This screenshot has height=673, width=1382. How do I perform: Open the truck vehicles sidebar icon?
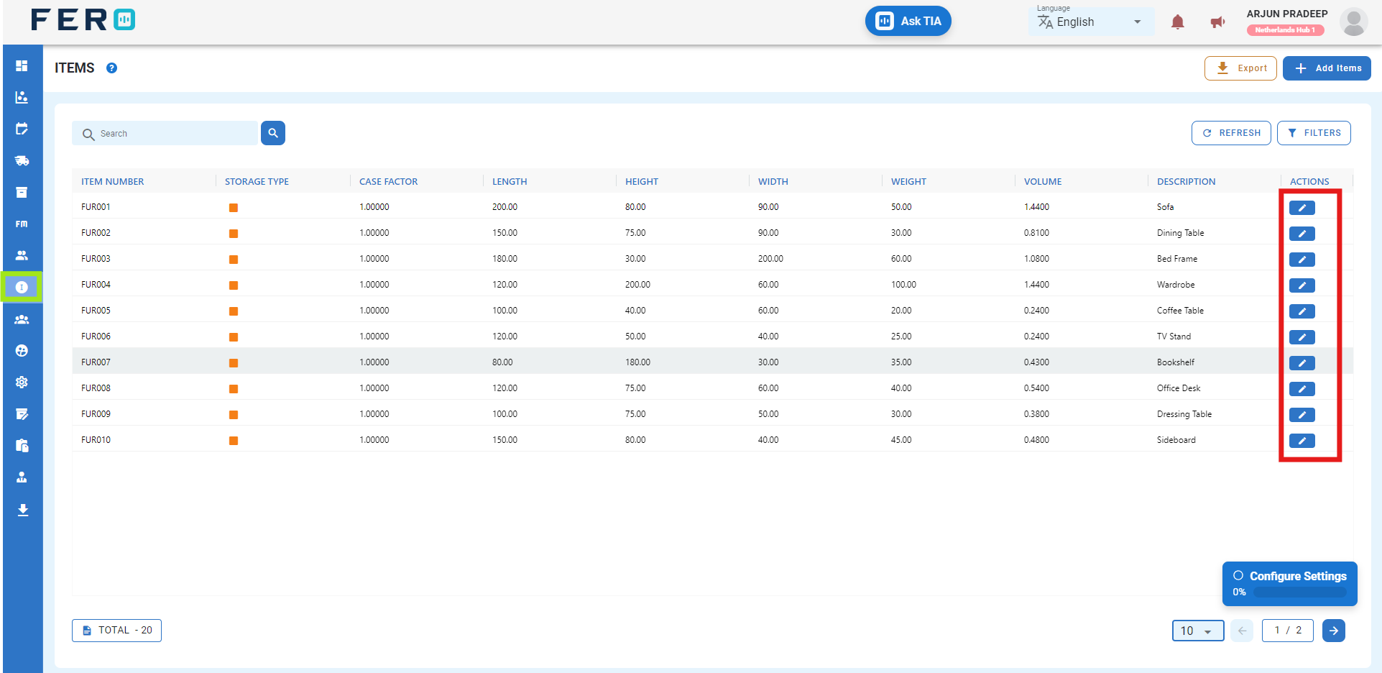click(22, 160)
